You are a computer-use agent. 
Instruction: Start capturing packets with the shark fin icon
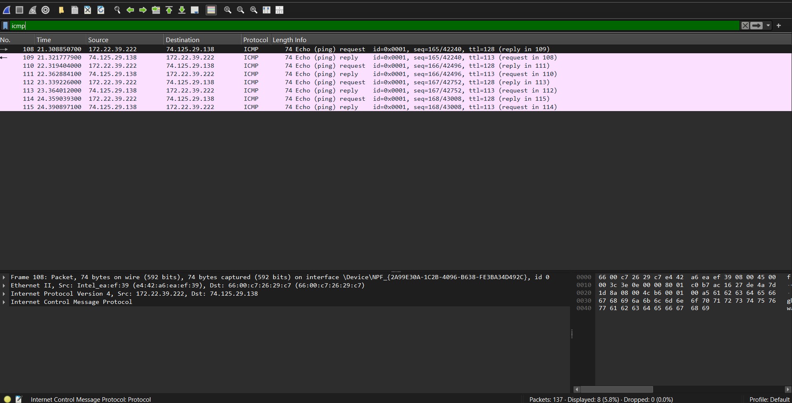[7, 10]
